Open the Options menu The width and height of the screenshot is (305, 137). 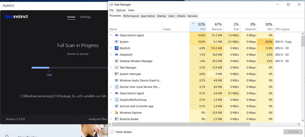(x=121, y=10)
